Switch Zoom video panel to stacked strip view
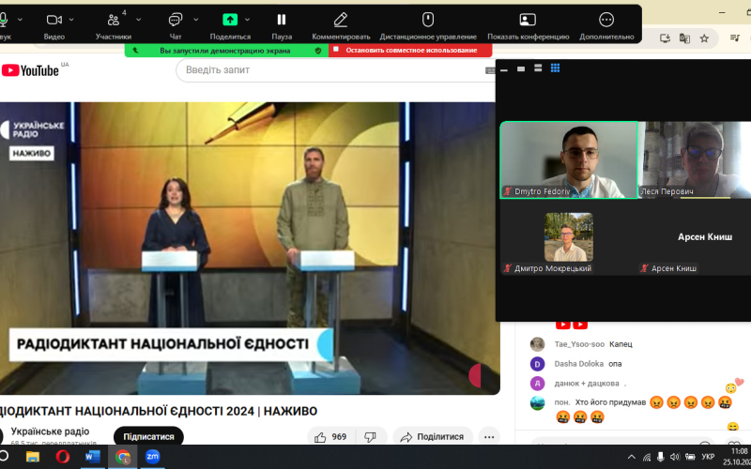Viewport: 751px width, 469px height. [x=538, y=68]
